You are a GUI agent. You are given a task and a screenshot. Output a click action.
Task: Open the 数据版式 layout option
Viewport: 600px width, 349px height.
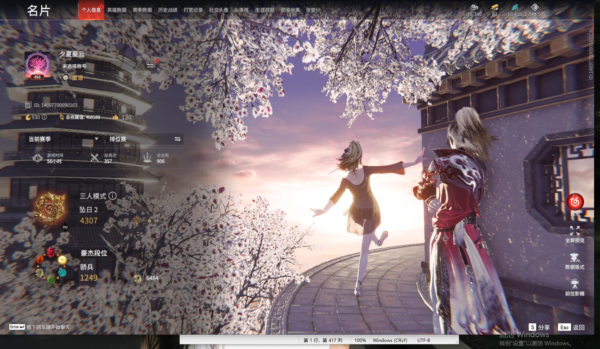click(575, 261)
